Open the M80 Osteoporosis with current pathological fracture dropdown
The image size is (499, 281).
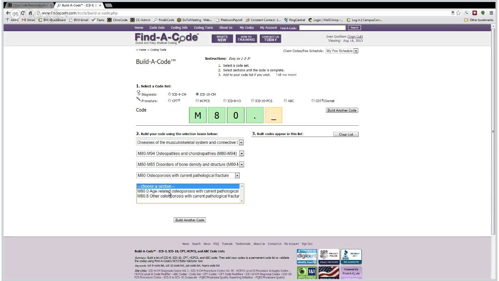pyautogui.click(x=188, y=175)
